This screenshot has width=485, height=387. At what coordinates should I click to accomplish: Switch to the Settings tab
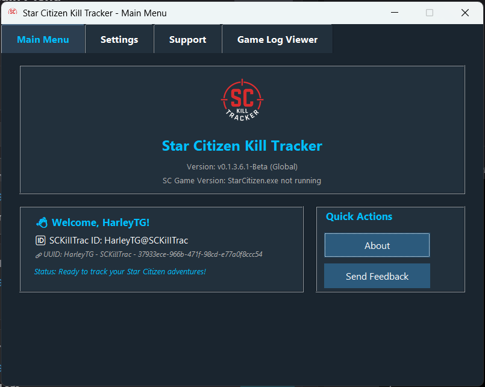pos(119,39)
